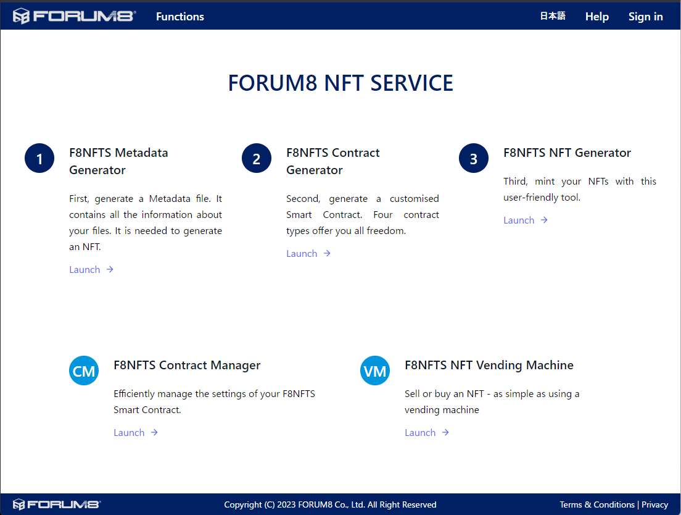Click the copyright text in footer

[x=330, y=505]
